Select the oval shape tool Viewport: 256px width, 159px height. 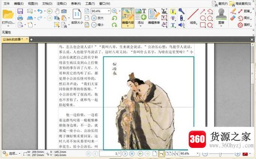point(203,18)
